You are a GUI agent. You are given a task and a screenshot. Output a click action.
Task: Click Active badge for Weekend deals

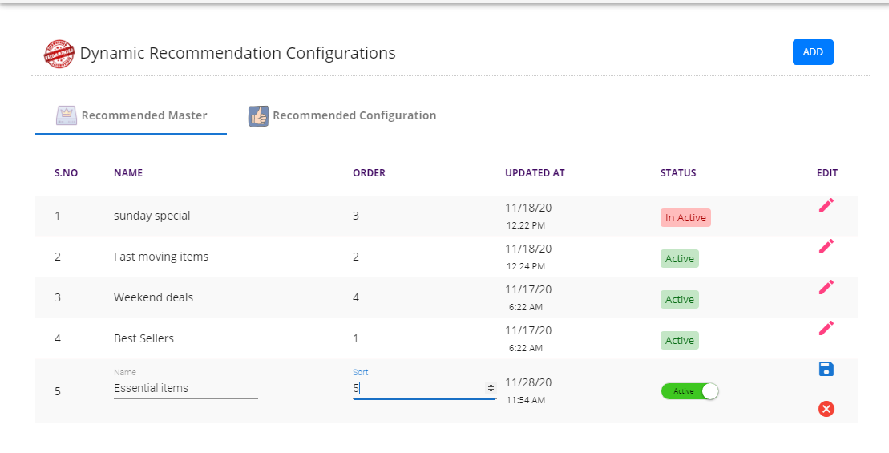point(680,299)
